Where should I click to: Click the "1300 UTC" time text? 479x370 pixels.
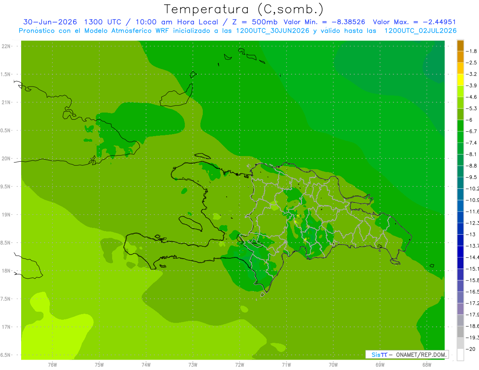[102, 22]
